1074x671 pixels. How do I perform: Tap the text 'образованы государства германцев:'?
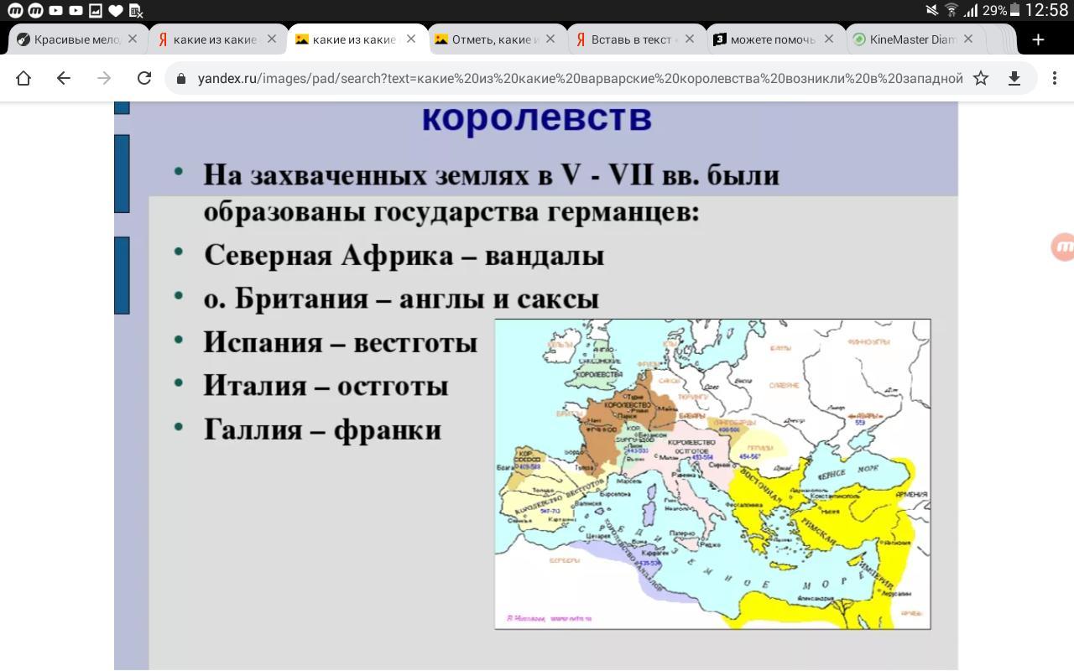click(451, 211)
